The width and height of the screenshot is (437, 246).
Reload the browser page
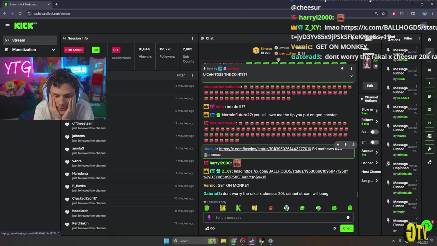click(x=20, y=14)
